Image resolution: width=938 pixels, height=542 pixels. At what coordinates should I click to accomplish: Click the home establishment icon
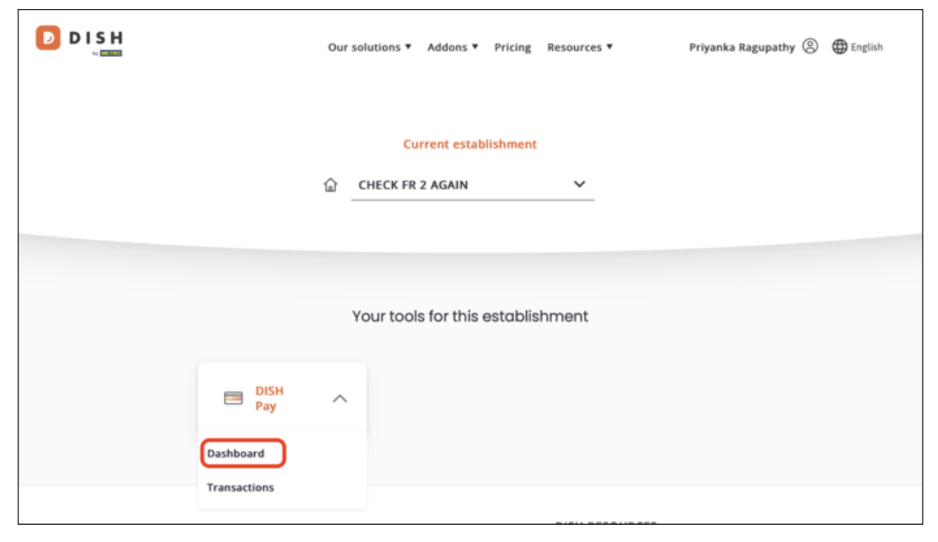coord(330,185)
